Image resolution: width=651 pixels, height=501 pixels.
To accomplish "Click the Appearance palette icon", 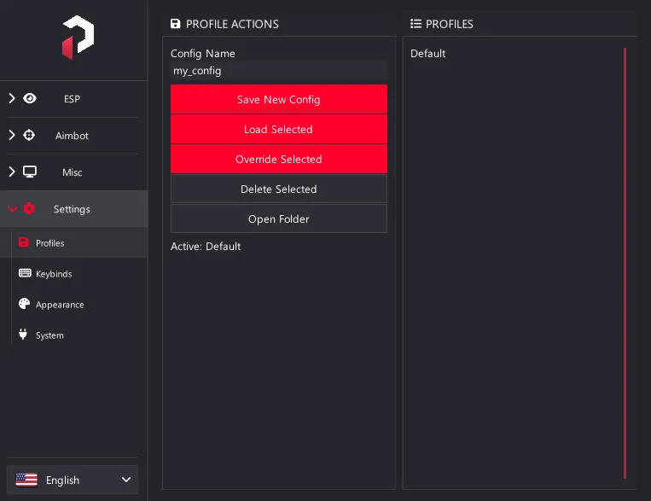I will [25, 304].
